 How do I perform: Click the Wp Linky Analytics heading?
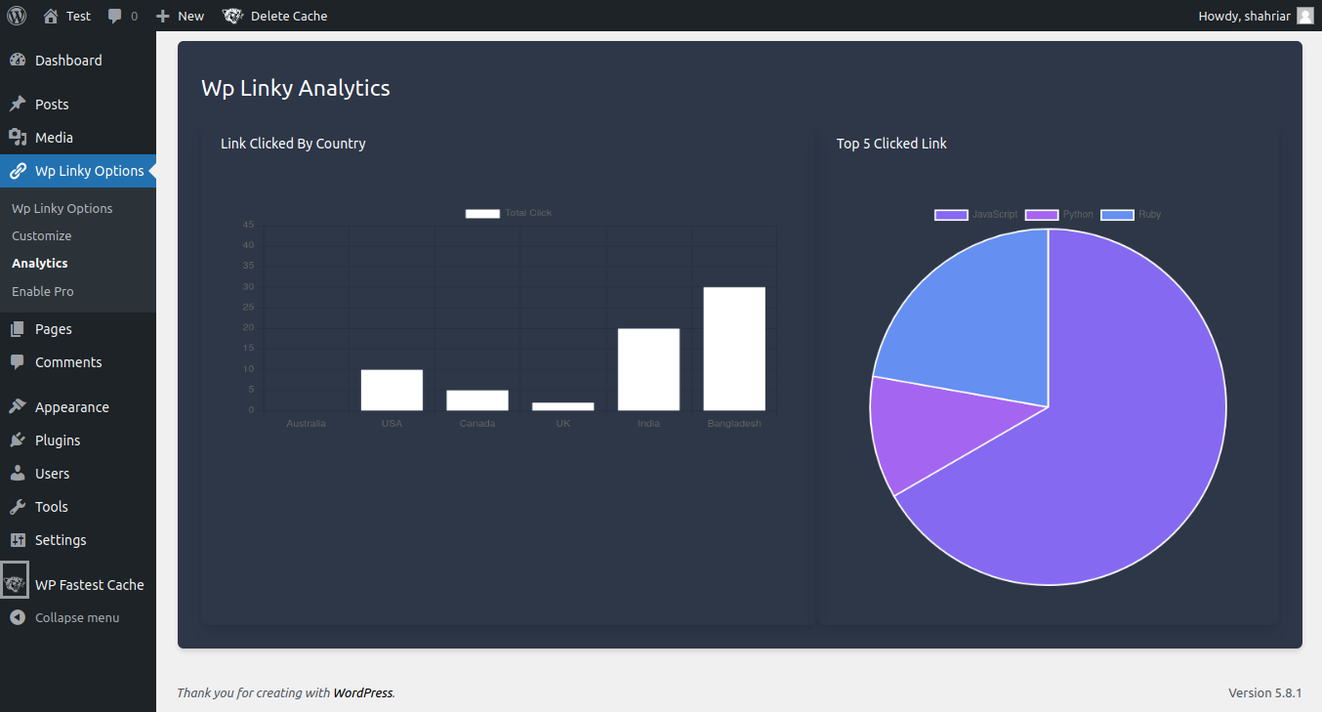point(296,88)
